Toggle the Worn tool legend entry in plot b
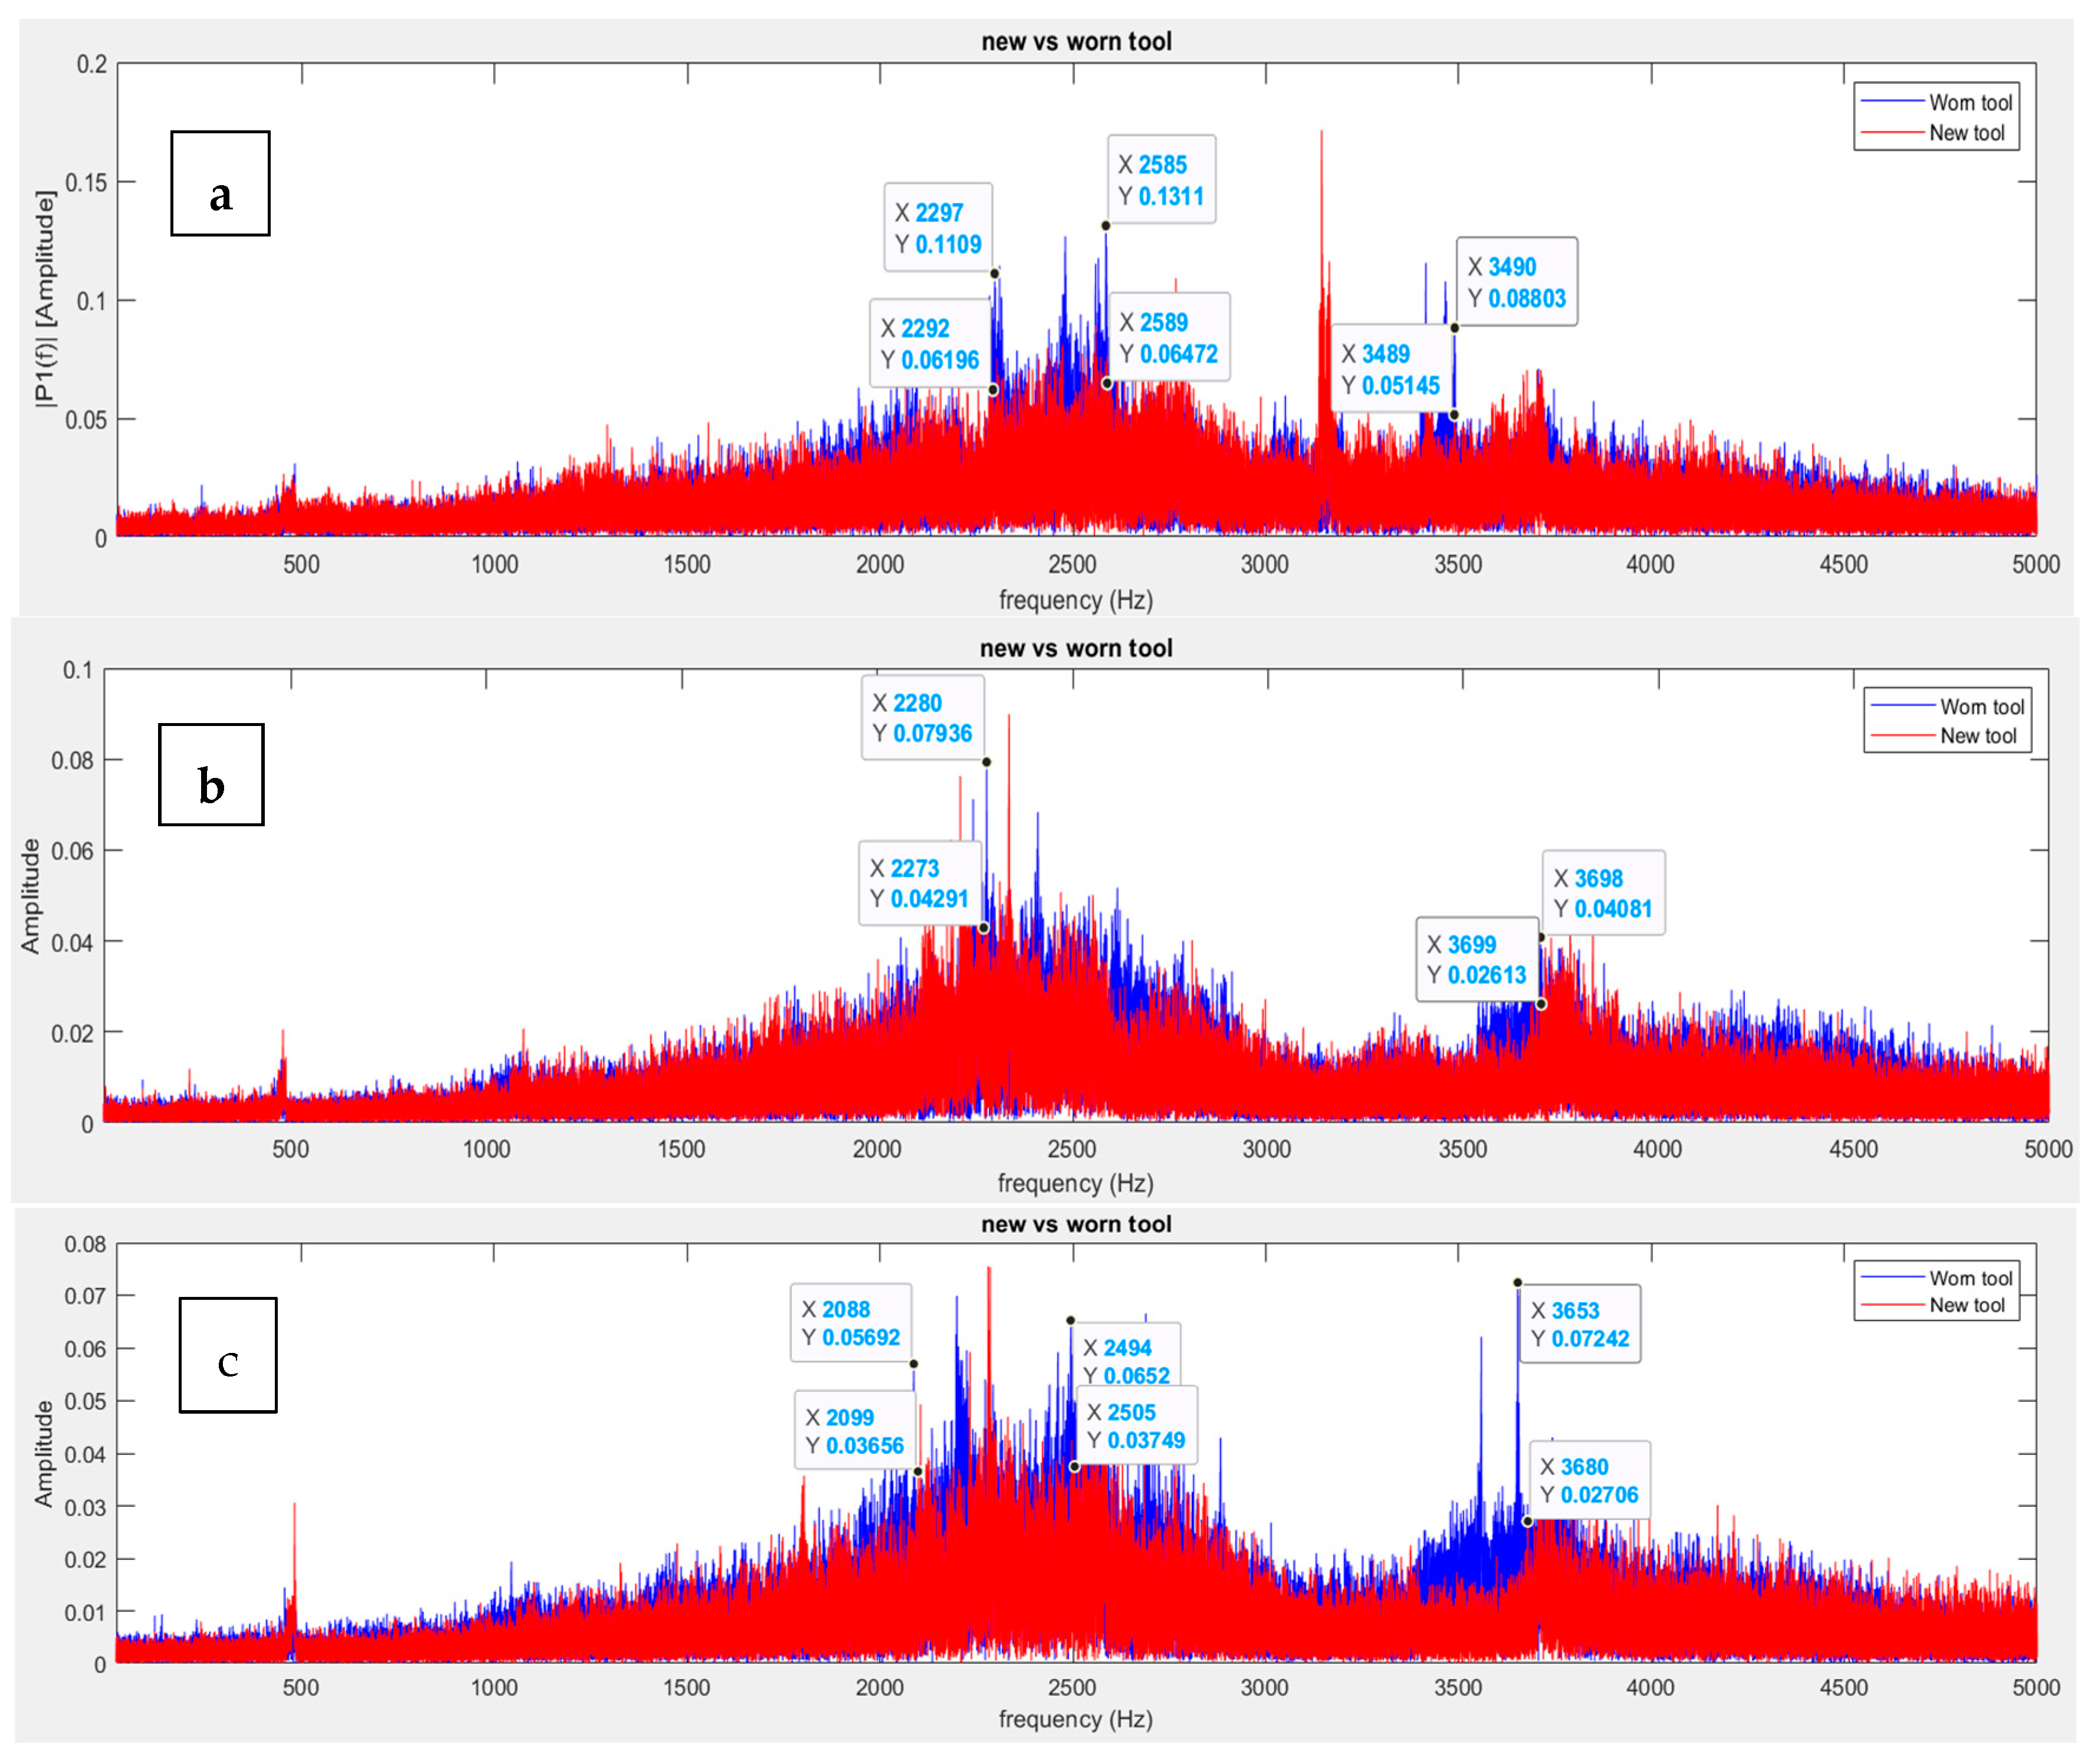The image size is (2090, 1764). click(x=1981, y=707)
